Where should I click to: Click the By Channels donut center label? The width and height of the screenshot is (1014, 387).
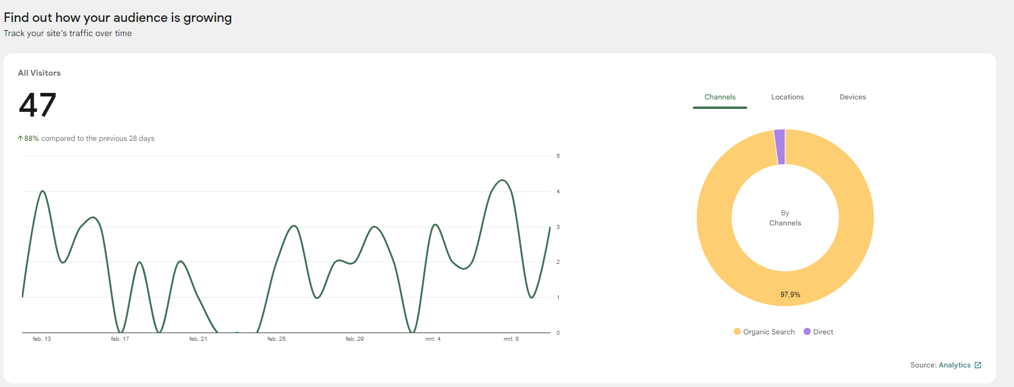pyautogui.click(x=785, y=218)
